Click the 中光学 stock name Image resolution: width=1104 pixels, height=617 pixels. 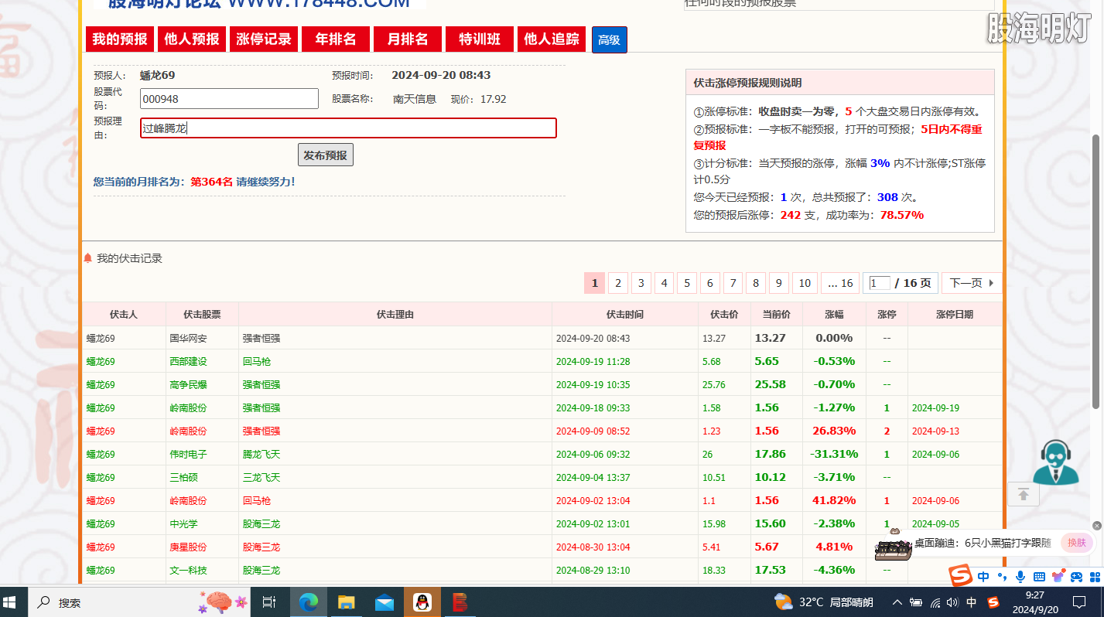tap(184, 524)
